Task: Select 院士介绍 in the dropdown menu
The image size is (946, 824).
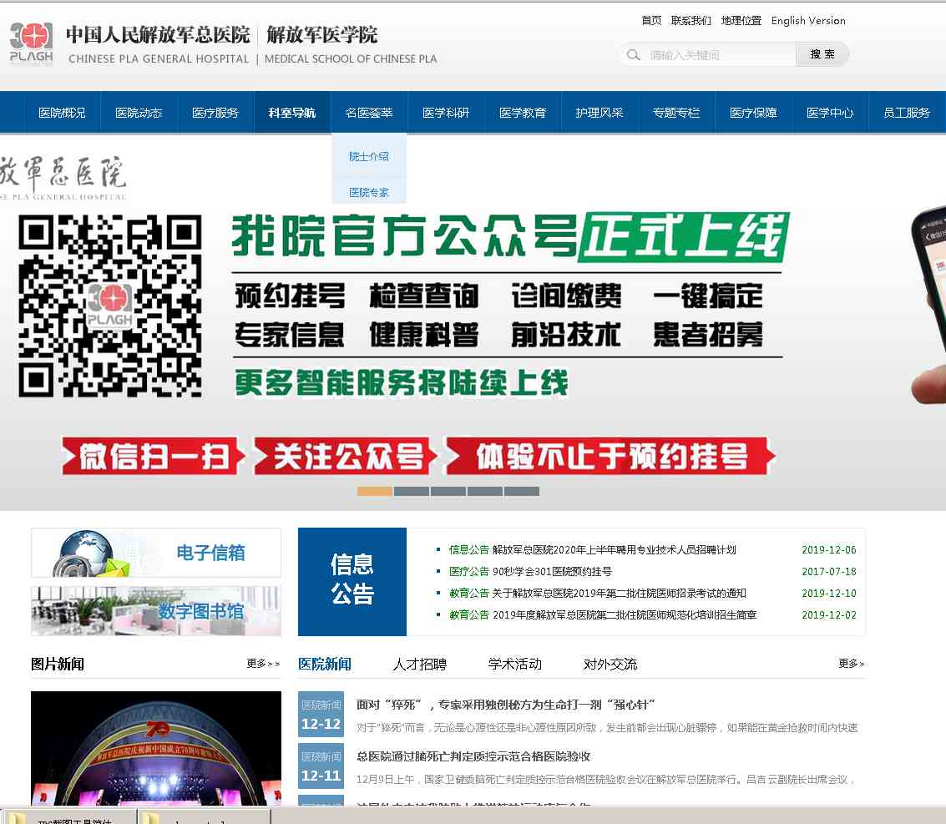Action: (x=369, y=156)
